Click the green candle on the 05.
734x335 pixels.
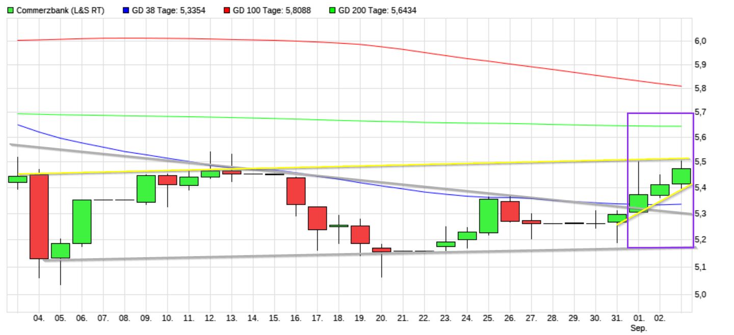coord(60,250)
